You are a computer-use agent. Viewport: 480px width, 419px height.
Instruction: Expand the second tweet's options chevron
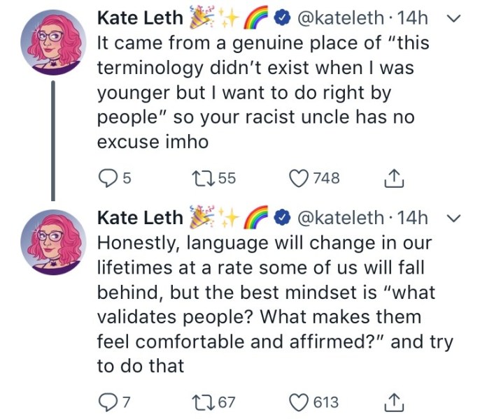pos(453,219)
